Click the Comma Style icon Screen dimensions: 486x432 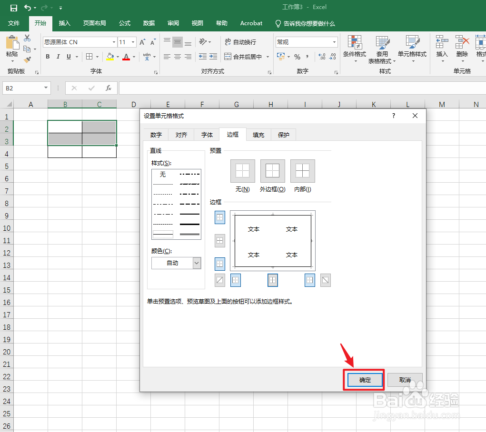tap(307, 57)
